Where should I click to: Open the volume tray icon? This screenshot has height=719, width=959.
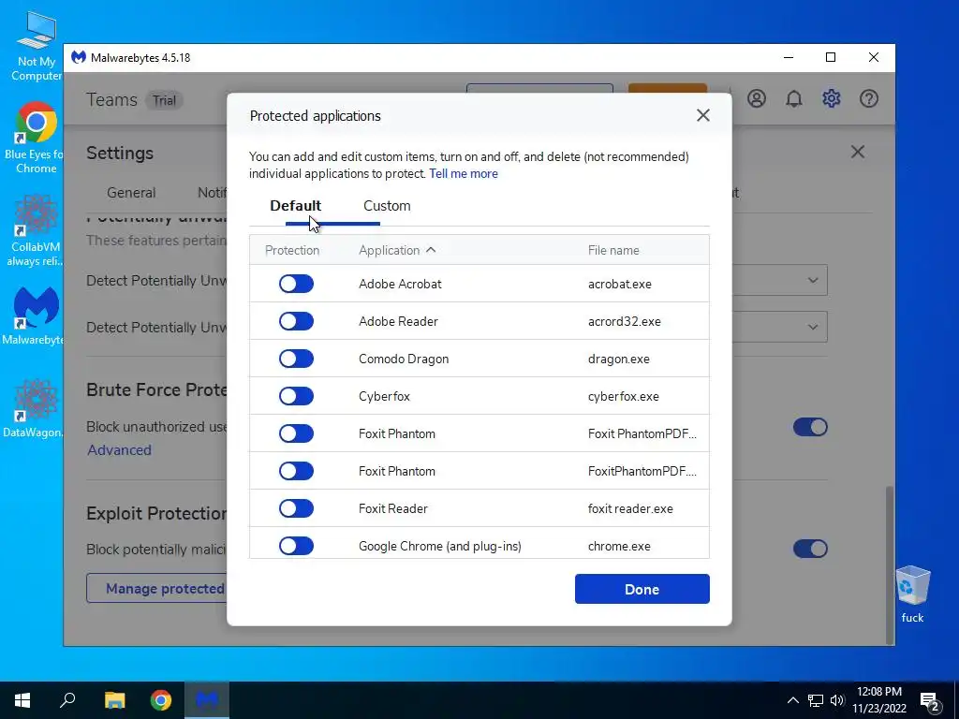click(x=837, y=700)
